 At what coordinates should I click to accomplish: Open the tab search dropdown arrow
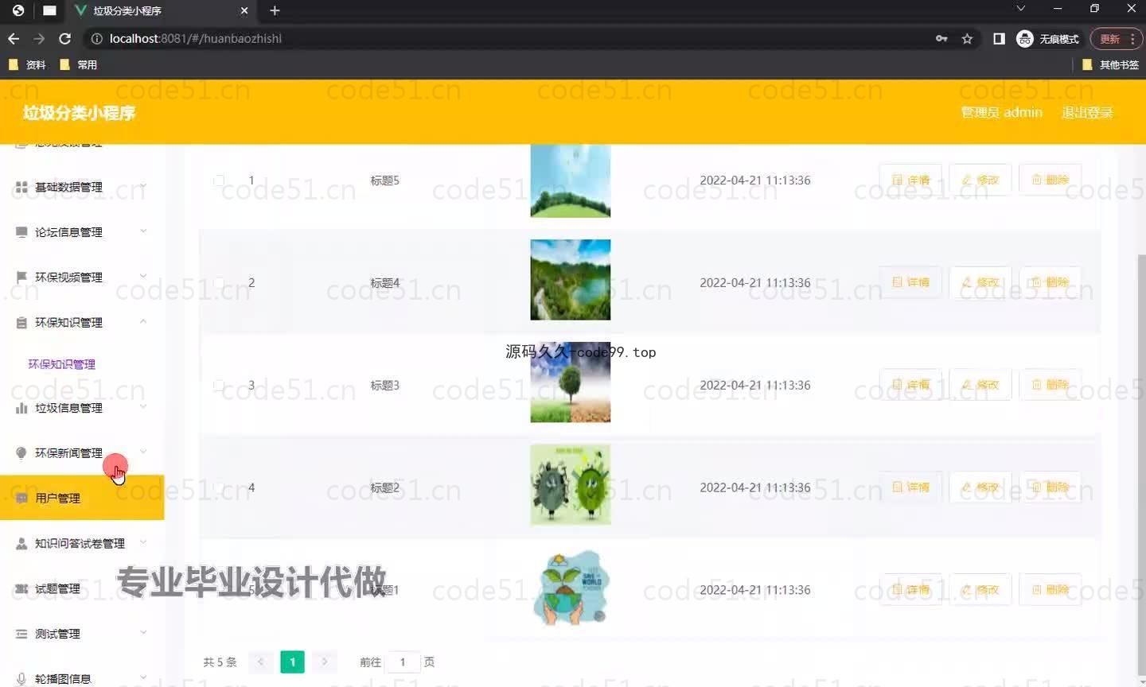pyautogui.click(x=1020, y=9)
